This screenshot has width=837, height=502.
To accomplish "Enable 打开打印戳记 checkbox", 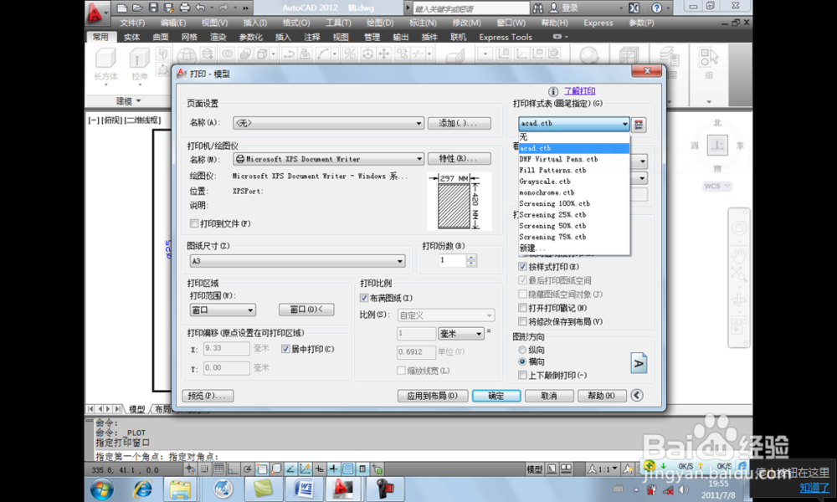I will tap(522, 308).
